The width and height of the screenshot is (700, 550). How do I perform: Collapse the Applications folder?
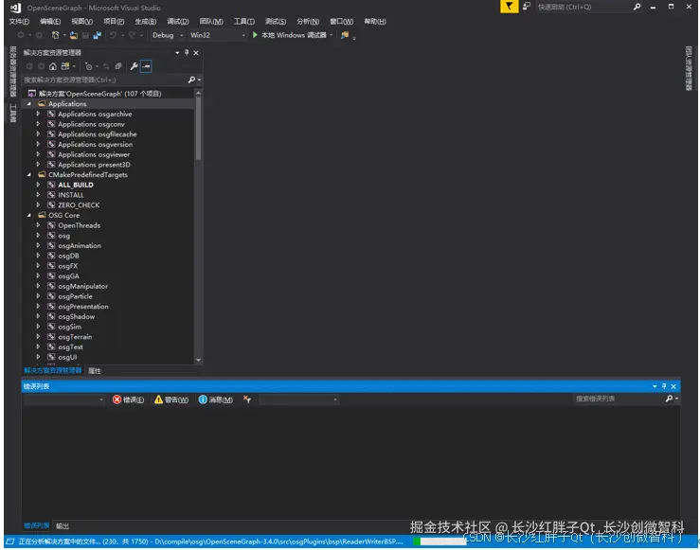click(29, 104)
